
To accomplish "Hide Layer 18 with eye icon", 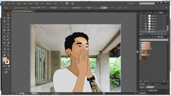I will pos(141,18).
